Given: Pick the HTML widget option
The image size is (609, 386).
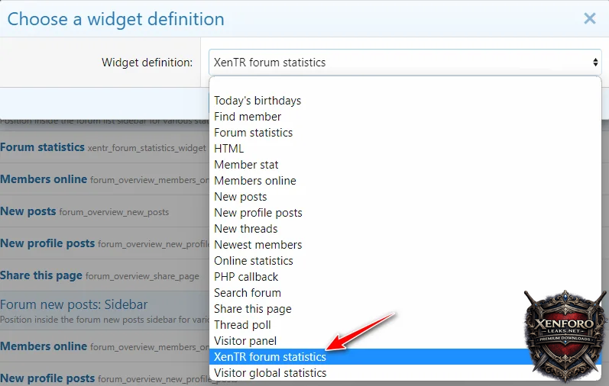Looking at the screenshot, I should (229, 149).
